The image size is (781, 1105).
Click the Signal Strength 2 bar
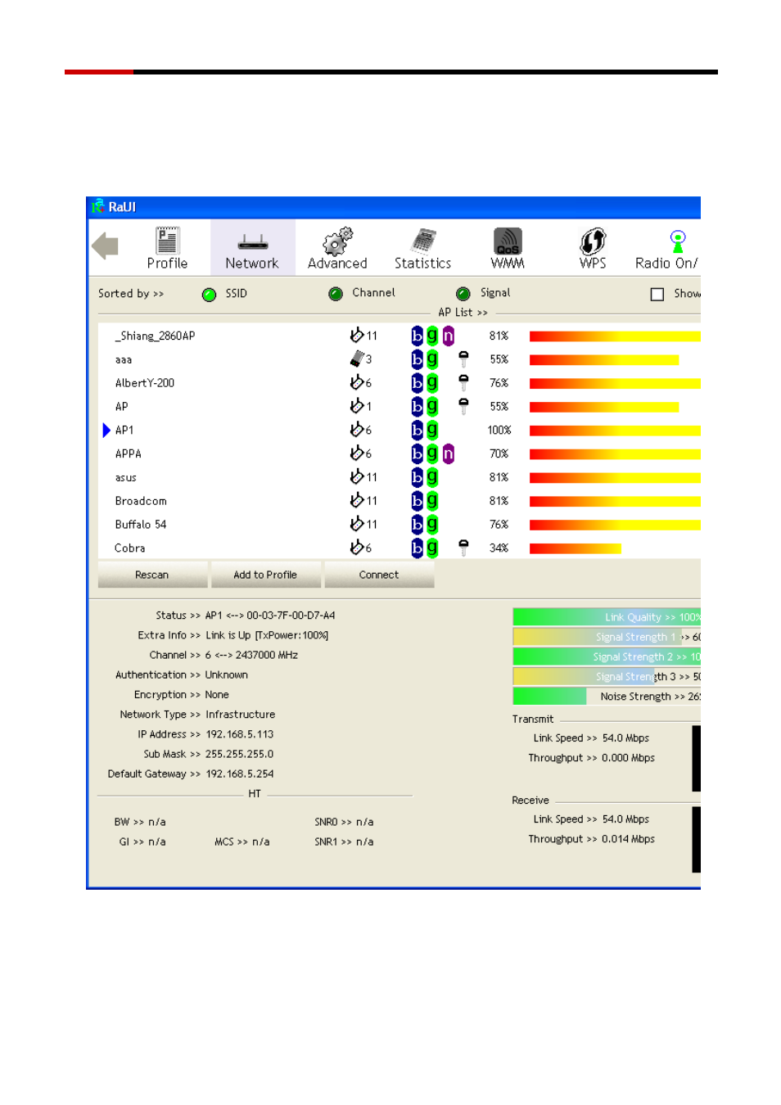point(607,656)
